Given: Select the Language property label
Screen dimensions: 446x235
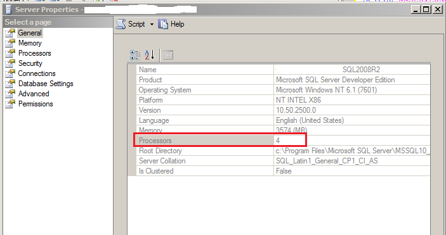Looking at the screenshot, I should click(154, 120).
